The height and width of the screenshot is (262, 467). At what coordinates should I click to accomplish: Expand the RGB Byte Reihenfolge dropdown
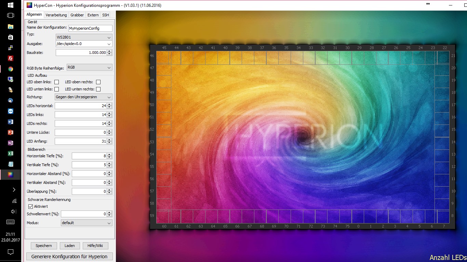pos(89,68)
